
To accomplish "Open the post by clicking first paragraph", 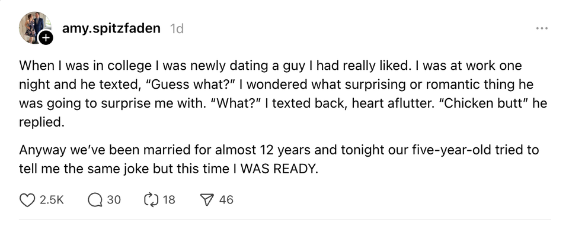I will pos(283,93).
